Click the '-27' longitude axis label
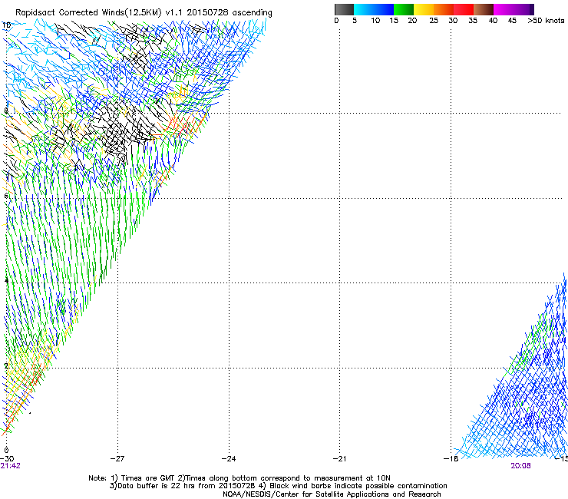568x499 pixels. pyautogui.click(x=117, y=458)
